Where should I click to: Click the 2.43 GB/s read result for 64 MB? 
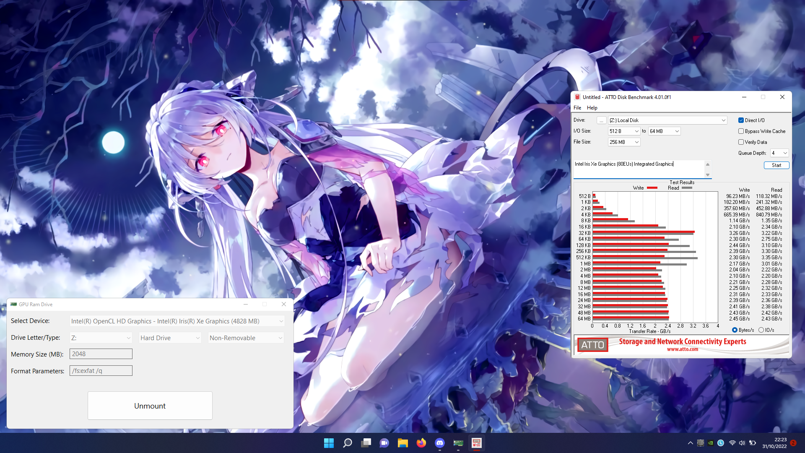point(771,319)
